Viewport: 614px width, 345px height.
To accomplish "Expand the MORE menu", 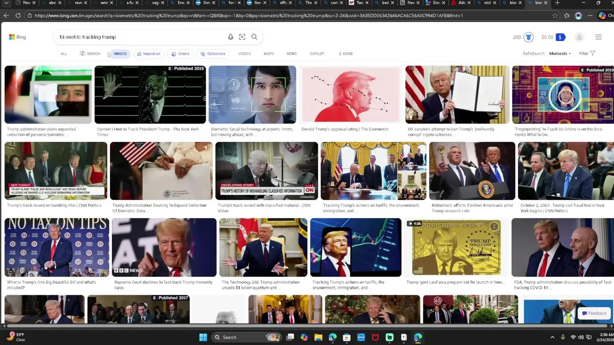I will (346, 54).
